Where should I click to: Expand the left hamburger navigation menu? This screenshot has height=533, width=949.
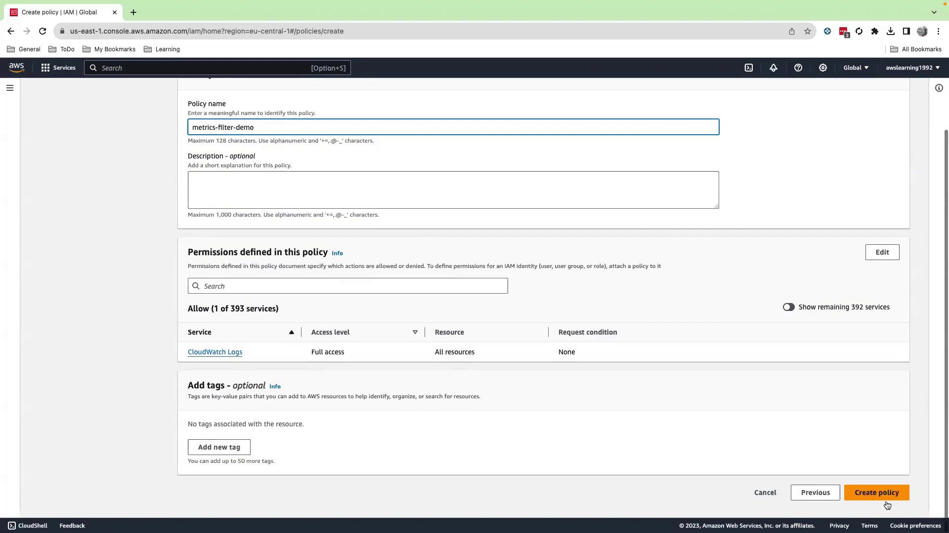pos(10,88)
